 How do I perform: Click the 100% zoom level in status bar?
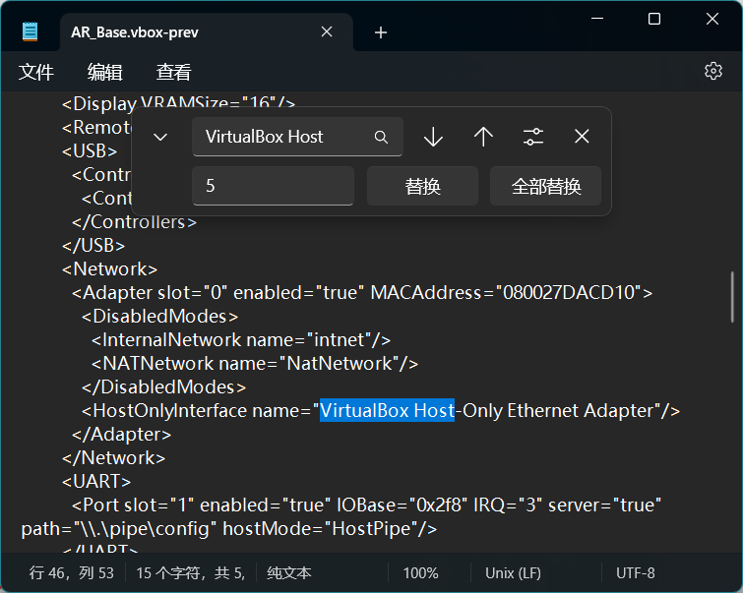[421, 573]
